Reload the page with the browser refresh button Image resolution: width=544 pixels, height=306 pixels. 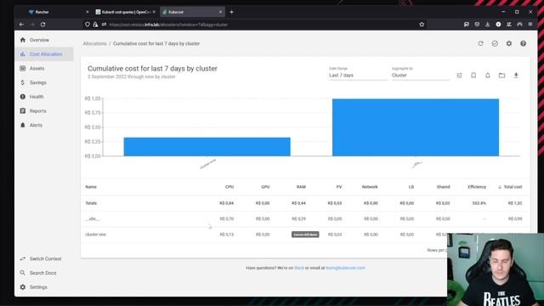(x=43, y=25)
